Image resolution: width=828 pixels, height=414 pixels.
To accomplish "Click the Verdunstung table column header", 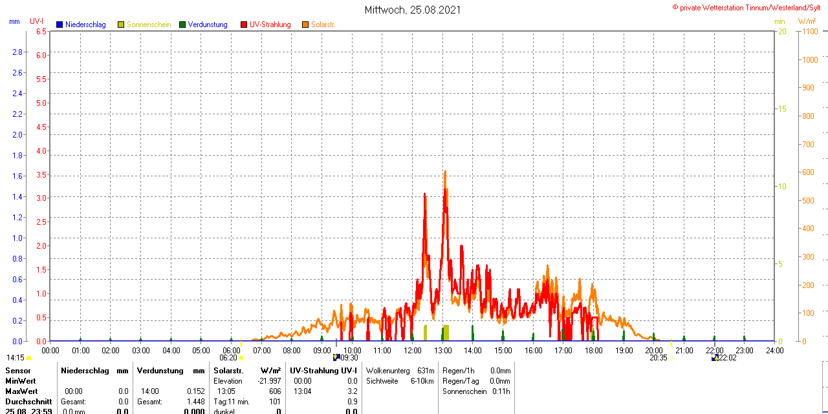I will point(162,371).
